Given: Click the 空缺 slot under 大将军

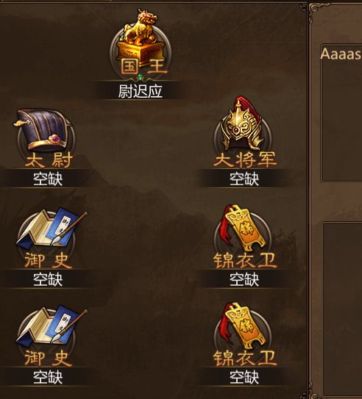Looking at the screenshot, I should [x=244, y=179].
